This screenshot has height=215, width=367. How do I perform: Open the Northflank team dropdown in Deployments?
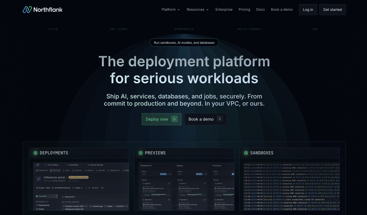[74, 165]
